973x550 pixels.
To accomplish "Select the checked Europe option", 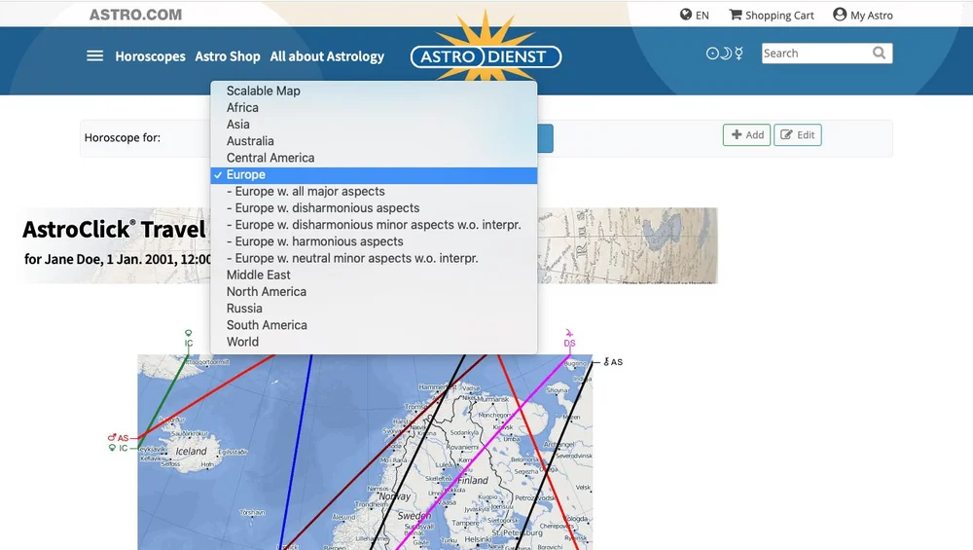I will point(374,175).
